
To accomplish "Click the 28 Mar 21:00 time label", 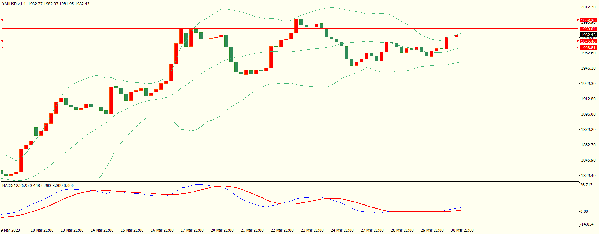I will pyautogui.click(x=402, y=230).
